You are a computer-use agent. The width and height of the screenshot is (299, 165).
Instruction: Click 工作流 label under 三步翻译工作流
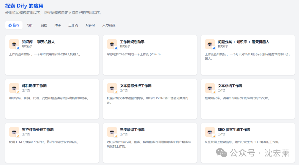(124, 134)
